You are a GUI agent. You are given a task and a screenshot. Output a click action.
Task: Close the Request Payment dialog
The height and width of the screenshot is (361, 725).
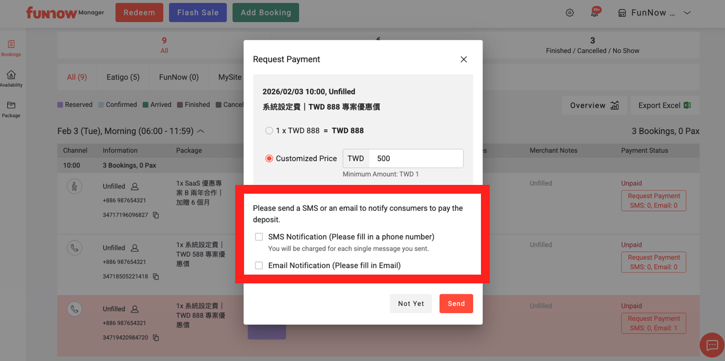pos(463,59)
